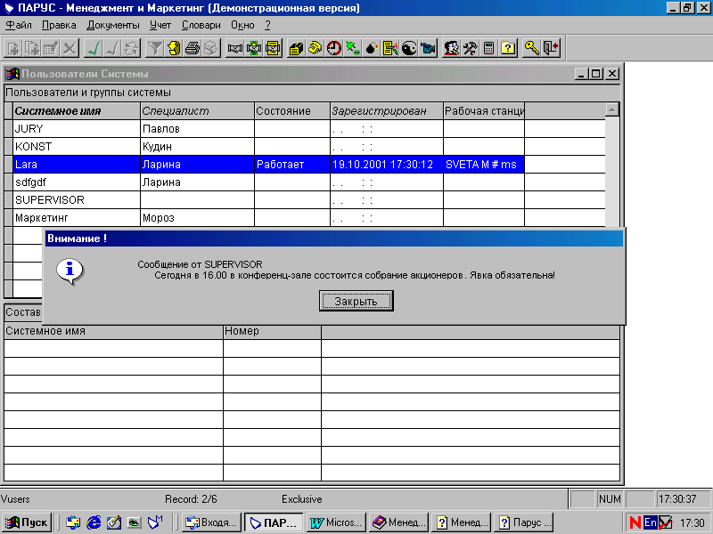Click the yellow question mark help icon
This screenshot has width=713, height=534.
[508, 48]
